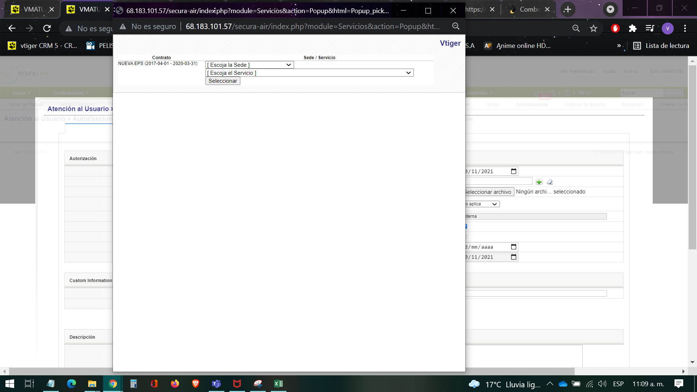Click the Buscar search field
This screenshot has height=392, width=697.
pos(641,93)
